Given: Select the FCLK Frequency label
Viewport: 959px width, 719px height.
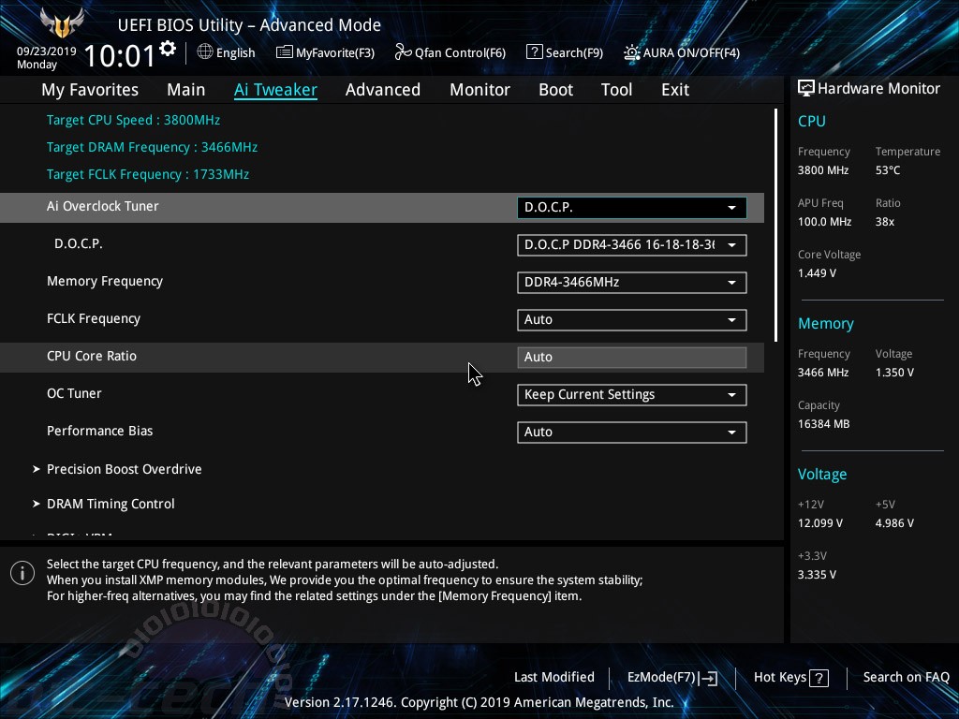Looking at the screenshot, I should [94, 318].
